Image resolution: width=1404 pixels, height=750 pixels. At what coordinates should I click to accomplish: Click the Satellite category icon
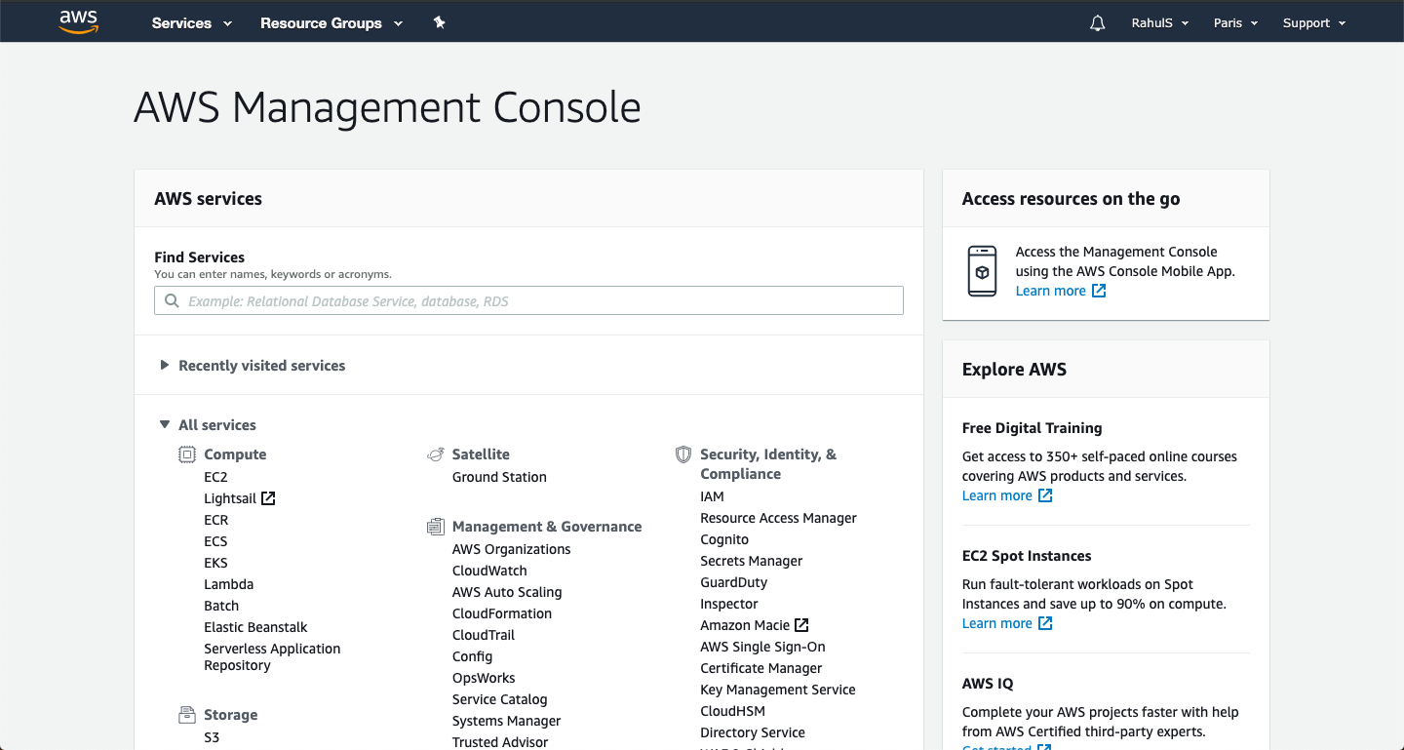[x=436, y=454]
